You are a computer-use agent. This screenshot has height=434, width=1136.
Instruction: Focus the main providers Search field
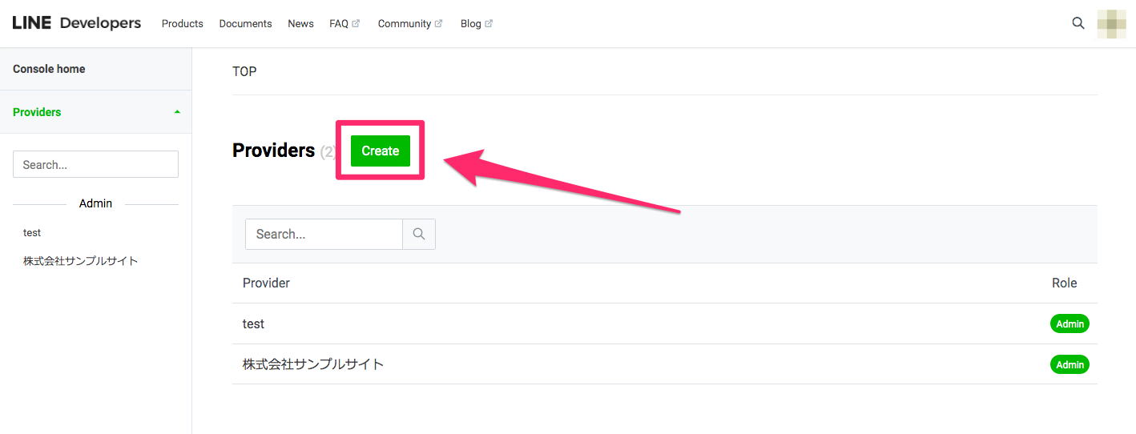[x=324, y=235]
